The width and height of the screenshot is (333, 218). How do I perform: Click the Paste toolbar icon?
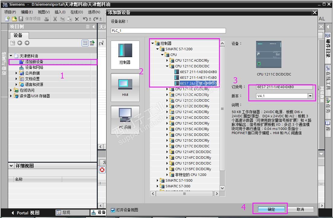click(x=69, y=19)
